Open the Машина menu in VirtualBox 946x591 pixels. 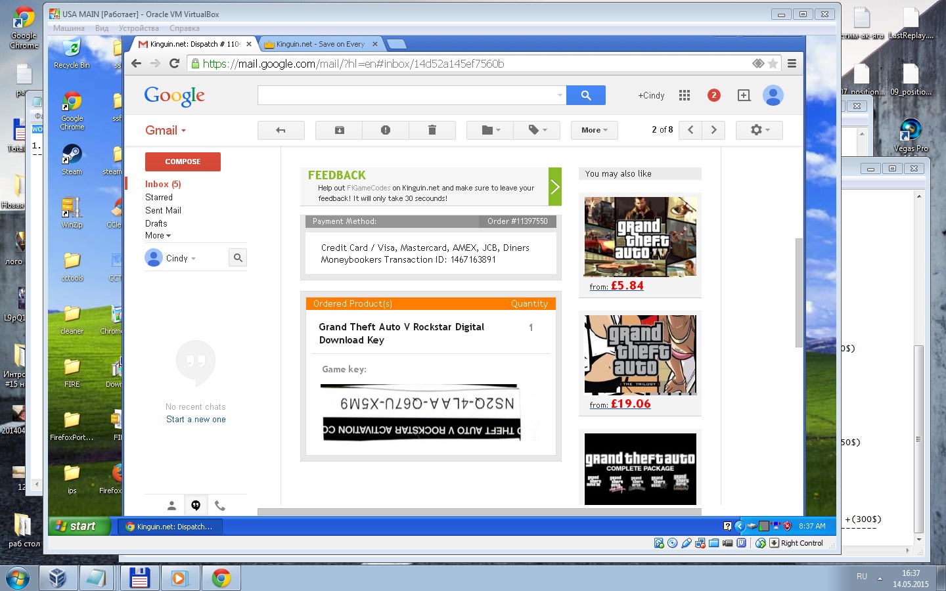tap(69, 28)
